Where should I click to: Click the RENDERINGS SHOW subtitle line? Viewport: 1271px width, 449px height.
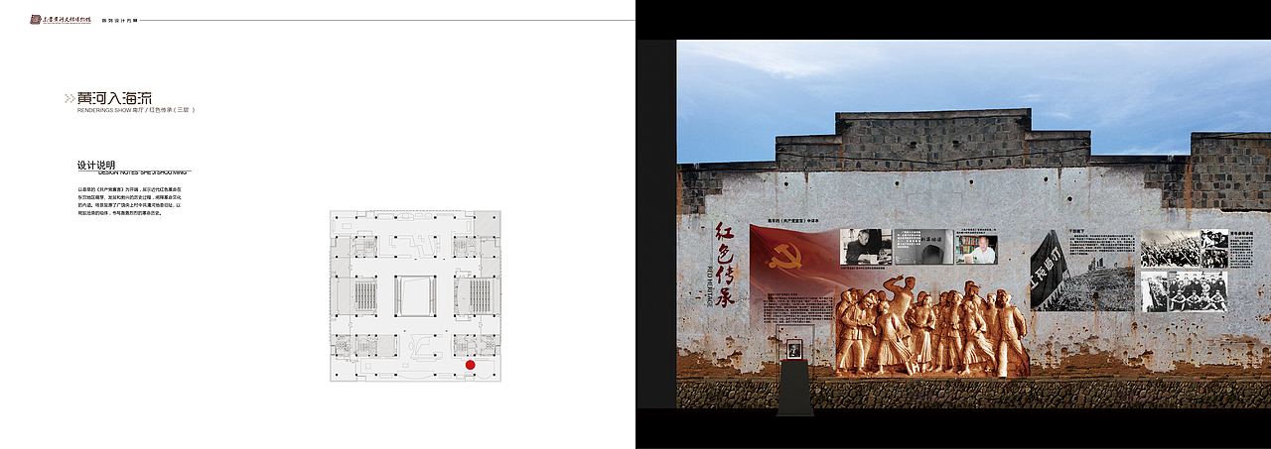(x=135, y=110)
